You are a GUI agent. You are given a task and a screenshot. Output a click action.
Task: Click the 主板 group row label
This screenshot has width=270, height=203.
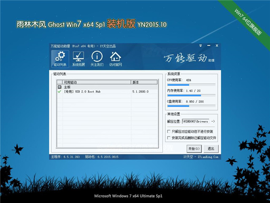tap(67, 87)
